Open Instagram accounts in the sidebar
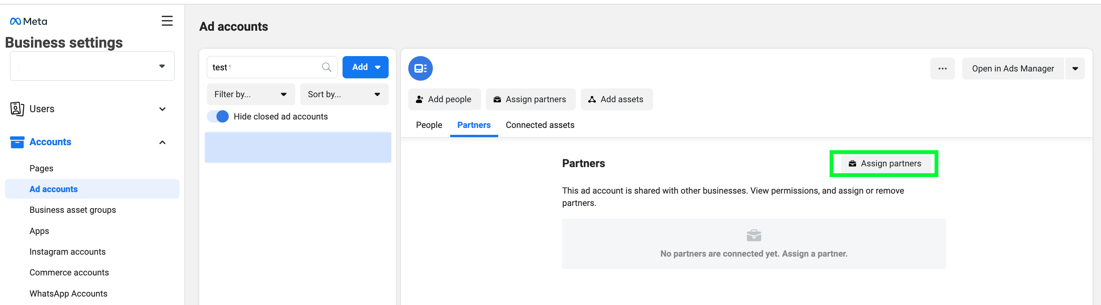Screen dimensions: 1101x305 (x=68, y=252)
